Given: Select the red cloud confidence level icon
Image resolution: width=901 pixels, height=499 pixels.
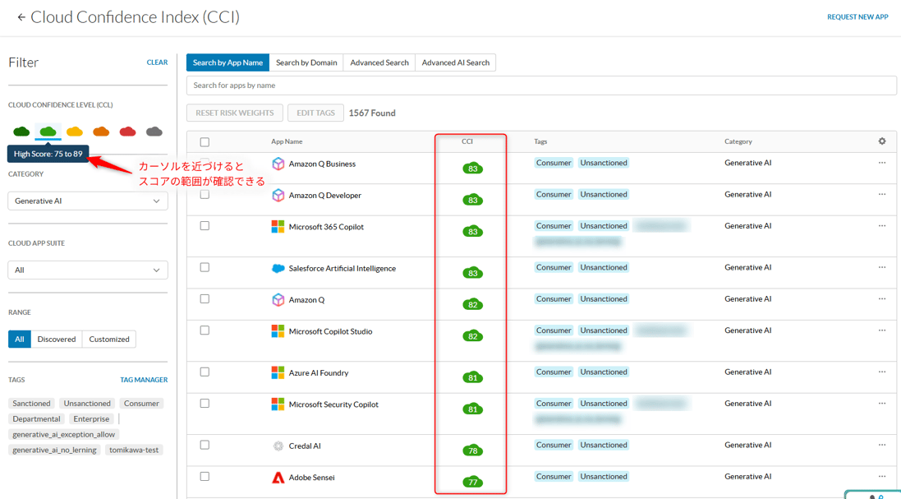Looking at the screenshot, I should coord(127,132).
